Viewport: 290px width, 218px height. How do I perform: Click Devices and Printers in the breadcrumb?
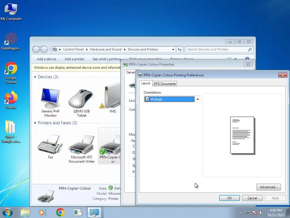[x=143, y=49]
